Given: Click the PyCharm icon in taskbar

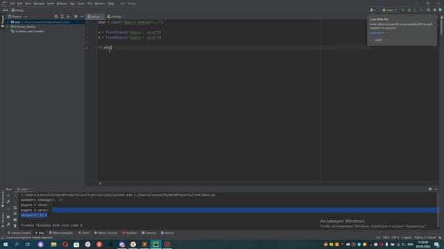Looking at the screenshot, I should [x=155, y=244].
